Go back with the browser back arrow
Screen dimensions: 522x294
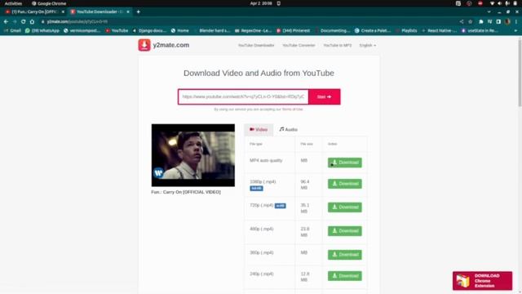pos(6,22)
